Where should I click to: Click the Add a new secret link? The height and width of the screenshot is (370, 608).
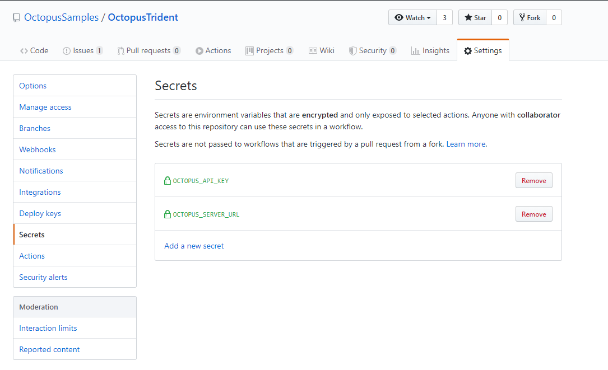(x=194, y=246)
